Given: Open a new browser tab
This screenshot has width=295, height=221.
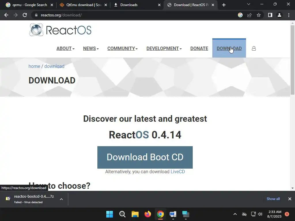Looking at the screenshot, I should (224, 5).
